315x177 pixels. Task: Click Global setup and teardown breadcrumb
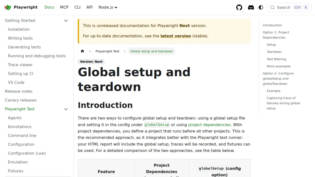(151, 51)
